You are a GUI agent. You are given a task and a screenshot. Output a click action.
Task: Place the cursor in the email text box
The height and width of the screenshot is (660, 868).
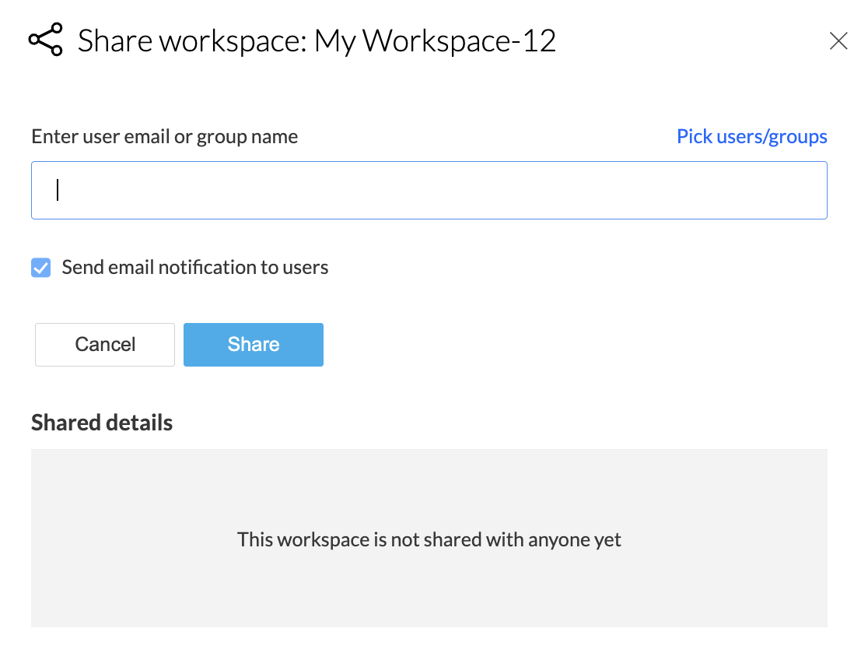pyautogui.click(x=429, y=191)
